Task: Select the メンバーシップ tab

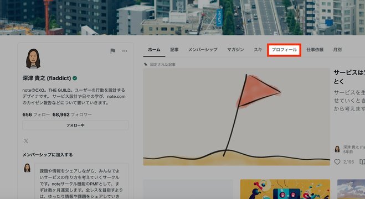Action: [x=203, y=50]
